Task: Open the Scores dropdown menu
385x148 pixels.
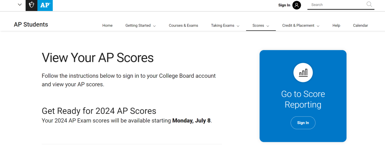Action: tap(261, 26)
